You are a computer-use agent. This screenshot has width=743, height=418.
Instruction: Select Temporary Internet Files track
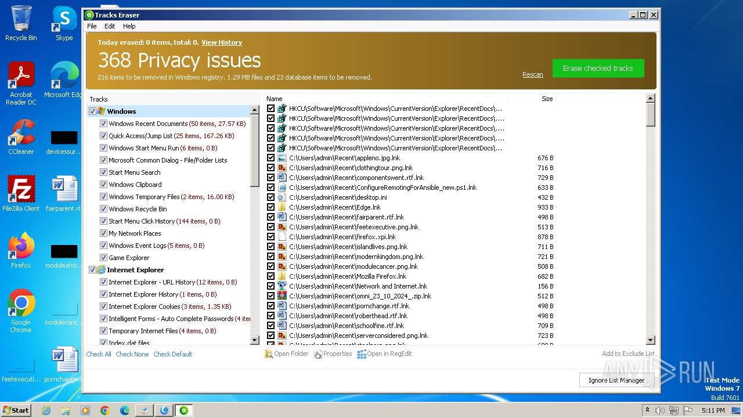[x=163, y=331]
